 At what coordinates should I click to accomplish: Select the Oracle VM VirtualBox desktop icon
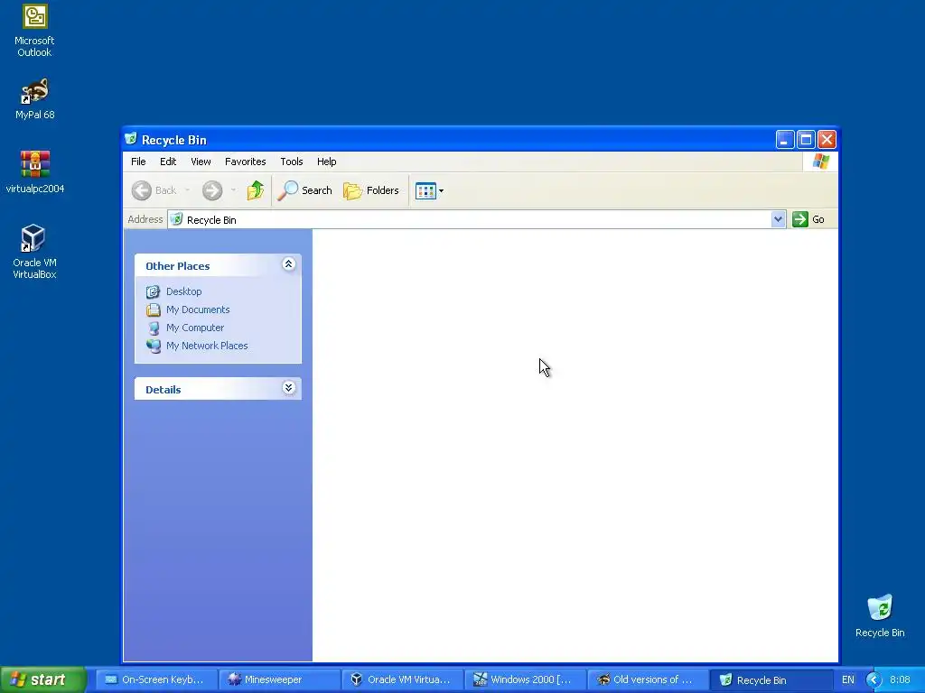pos(34,252)
